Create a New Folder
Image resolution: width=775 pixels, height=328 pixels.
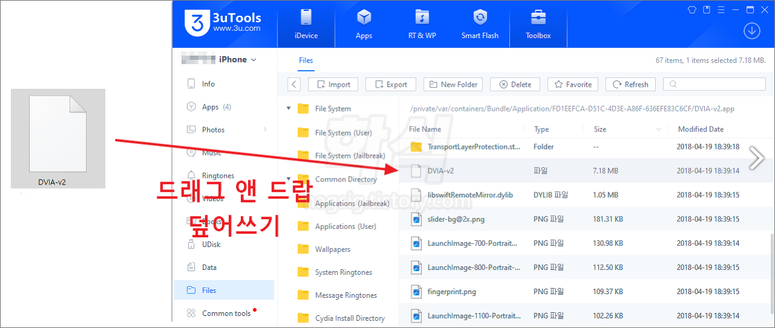pos(453,84)
